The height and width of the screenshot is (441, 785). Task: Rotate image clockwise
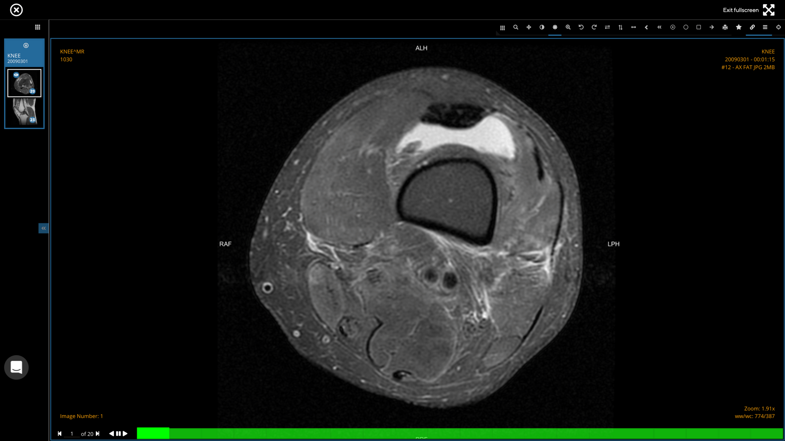594,27
